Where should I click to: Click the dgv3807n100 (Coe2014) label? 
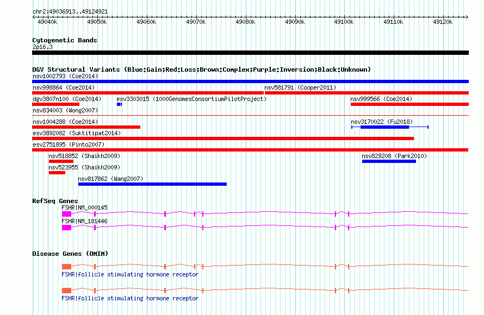click(67, 99)
